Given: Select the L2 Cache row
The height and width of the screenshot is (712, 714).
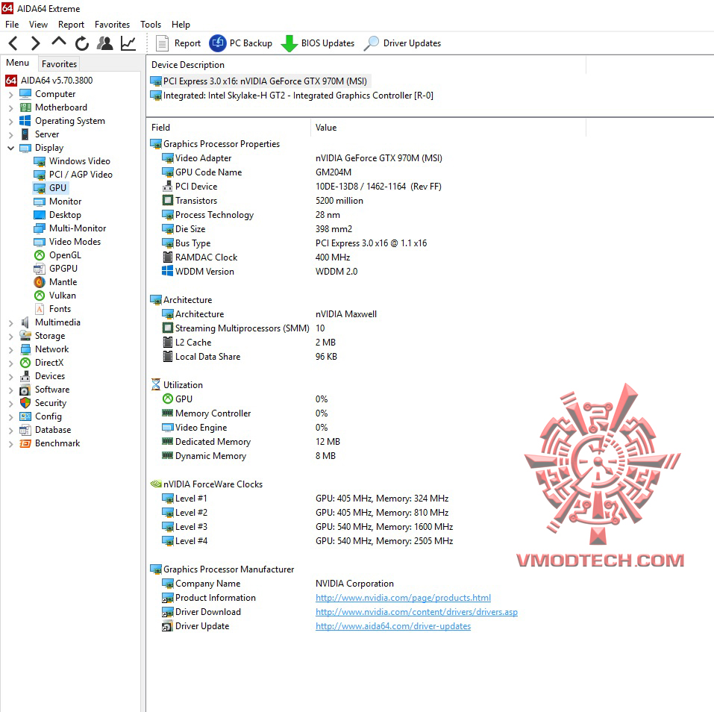Looking at the screenshot, I should click(x=249, y=342).
